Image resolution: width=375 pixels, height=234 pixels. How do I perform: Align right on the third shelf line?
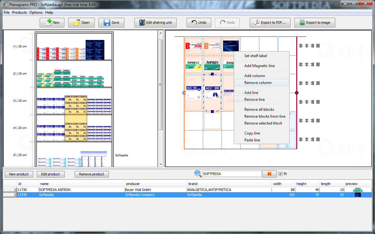click(x=312, y=83)
